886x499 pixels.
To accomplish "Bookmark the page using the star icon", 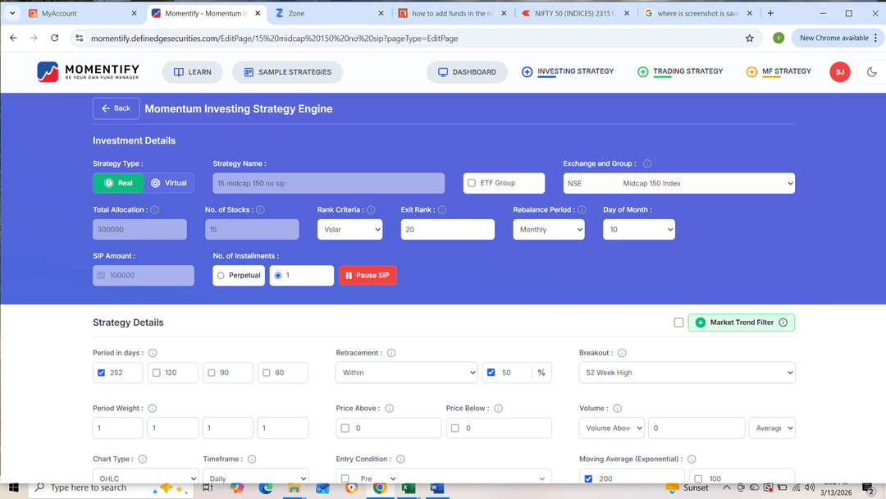I will (x=750, y=38).
